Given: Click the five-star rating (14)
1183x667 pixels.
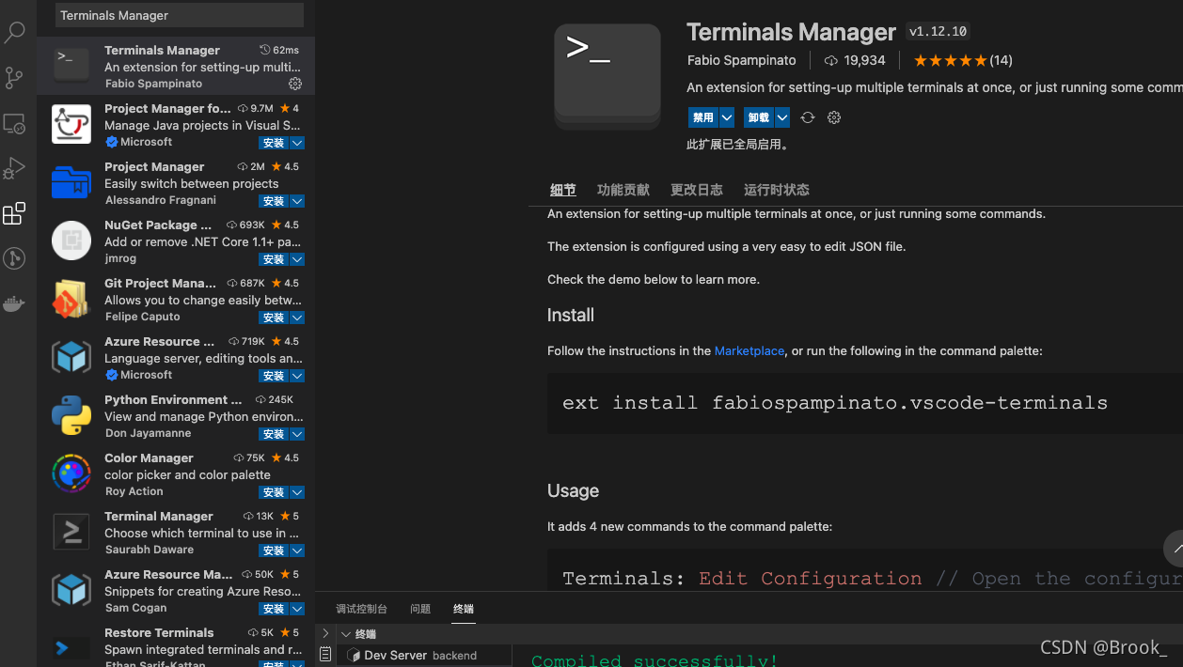Looking at the screenshot, I should (x=963, y=60).
